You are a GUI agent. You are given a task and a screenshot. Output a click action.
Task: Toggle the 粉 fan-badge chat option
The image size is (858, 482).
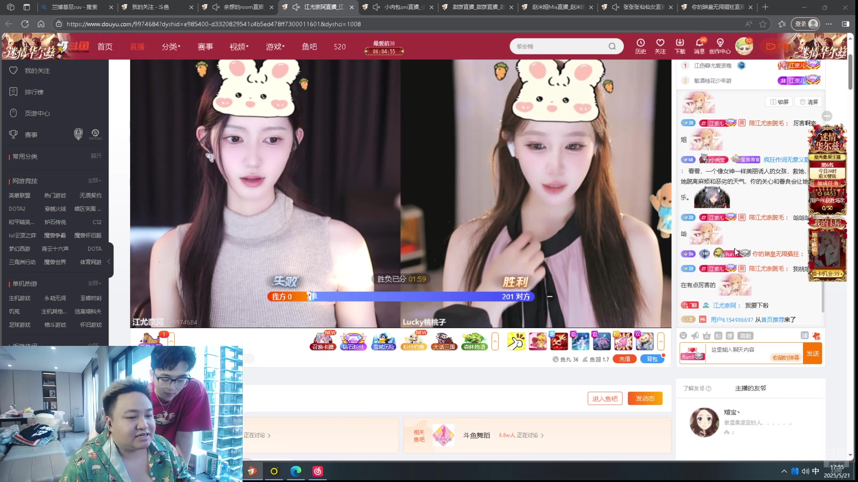tap(718, 336)
